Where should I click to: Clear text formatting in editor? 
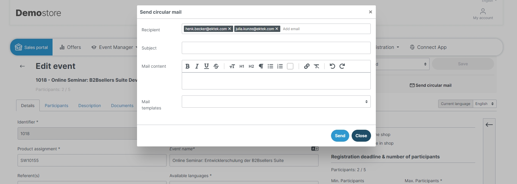[316, 66]
